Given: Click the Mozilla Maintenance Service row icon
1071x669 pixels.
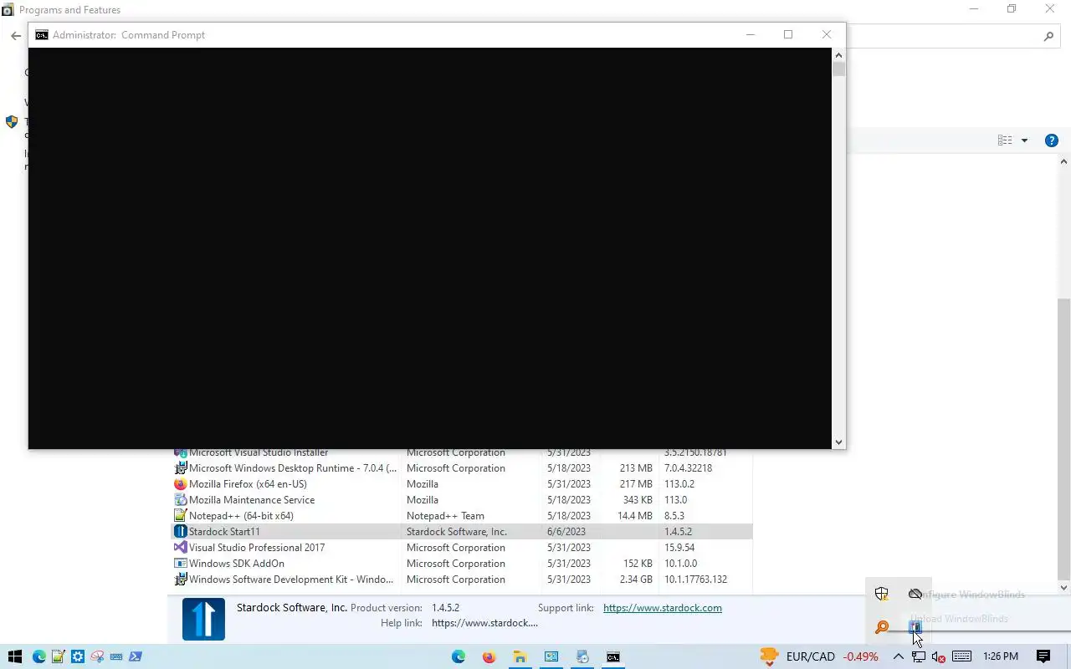Looking at the screenshot, I should point(180,500).
